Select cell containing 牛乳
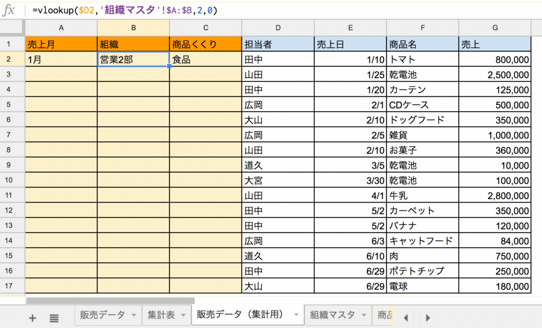This screenshot has height=328, width=542. click(422, 195)
